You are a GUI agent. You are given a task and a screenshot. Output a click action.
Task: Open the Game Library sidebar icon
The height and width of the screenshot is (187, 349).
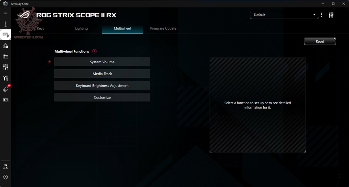tap(5, 57)
